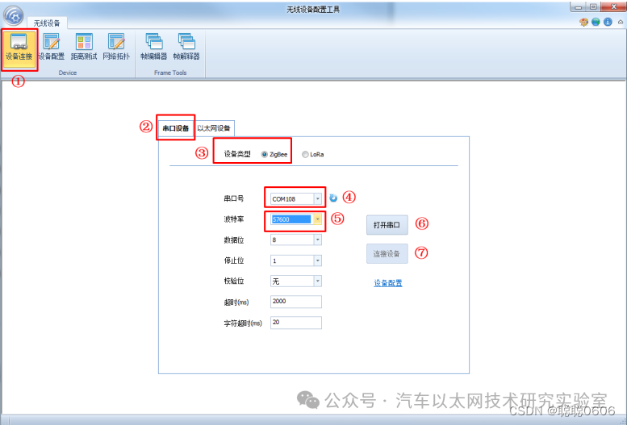
Task: Focus the 字符超时(ms) field with 20
Action: pos(296,323)
